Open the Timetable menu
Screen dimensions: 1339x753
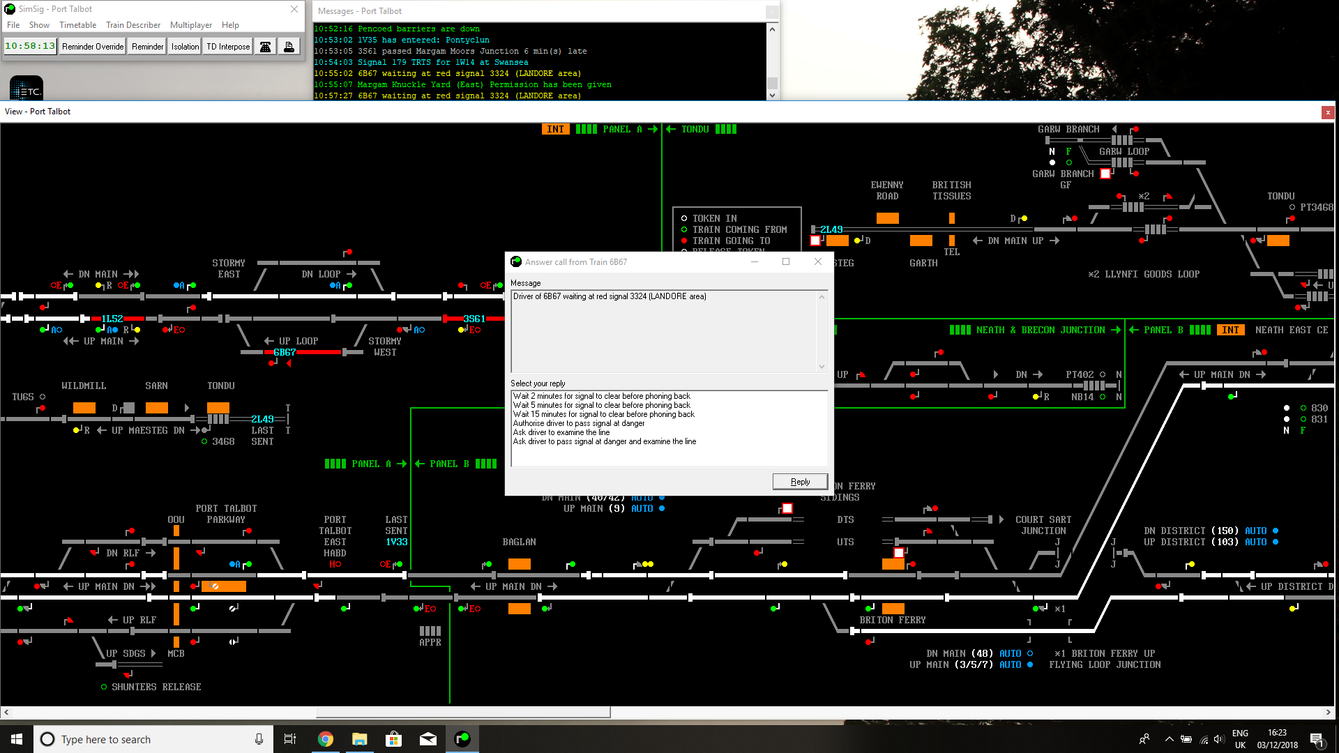coord(77,25)
